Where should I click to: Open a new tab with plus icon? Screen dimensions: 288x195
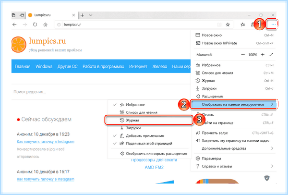82,15
